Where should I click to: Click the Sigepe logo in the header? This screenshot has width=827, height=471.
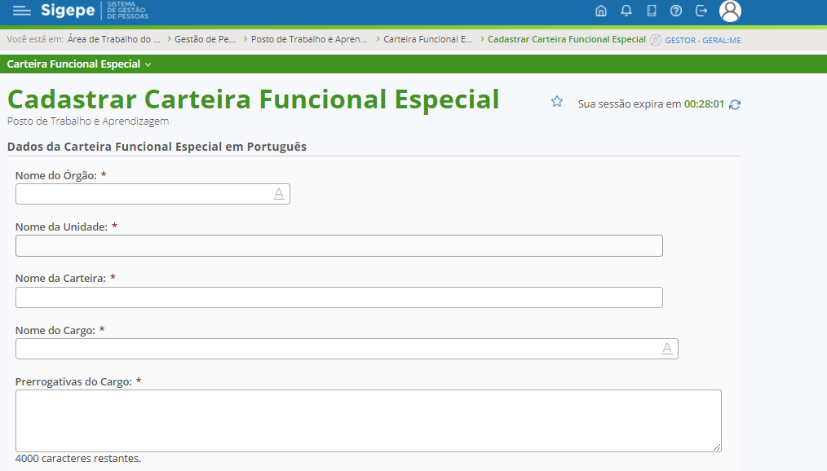point(71,11)
